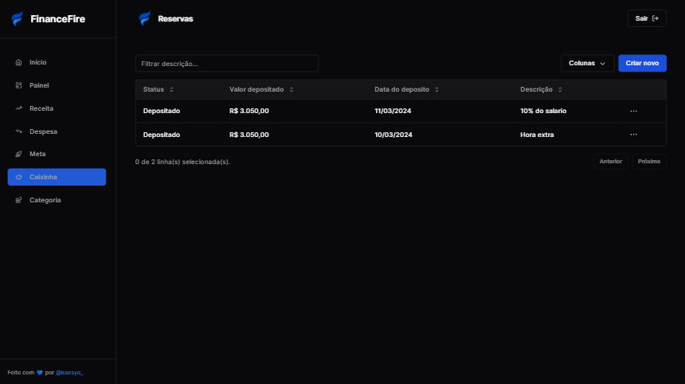The width and height of the screenshot is (685, 384).
Task: Click the Meta rocket icon
Action: (x=19, y=154)
